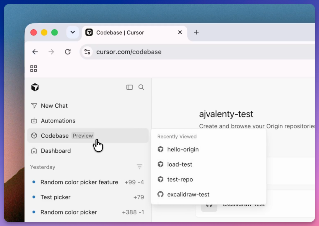This screenshot has width=319, height=226.
Task: Click the browser forward arrow
Action: click(51, 52)
